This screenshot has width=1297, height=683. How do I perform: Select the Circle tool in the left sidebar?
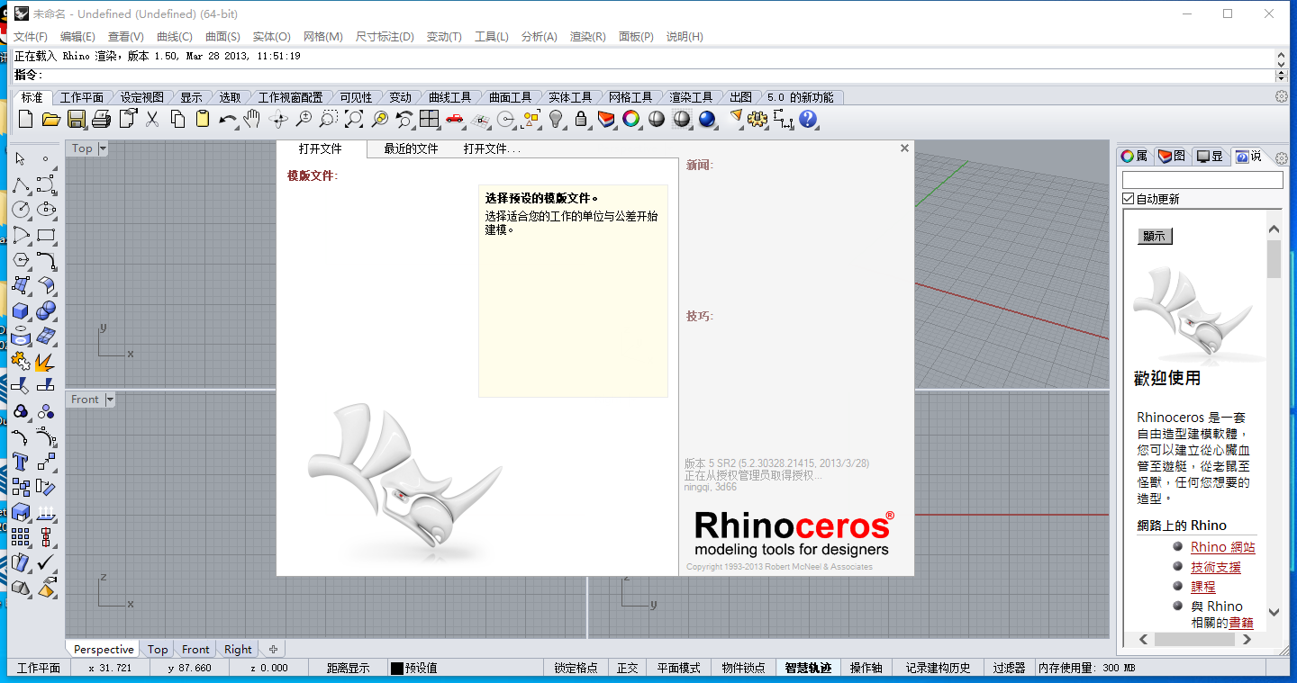click(x=20, y=209)
